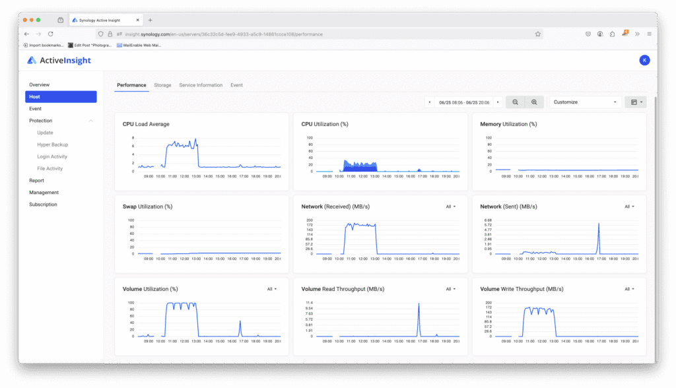Open the chart layout dropdown
This screenshot has width=676, height=388.
[x=636, y=102]
